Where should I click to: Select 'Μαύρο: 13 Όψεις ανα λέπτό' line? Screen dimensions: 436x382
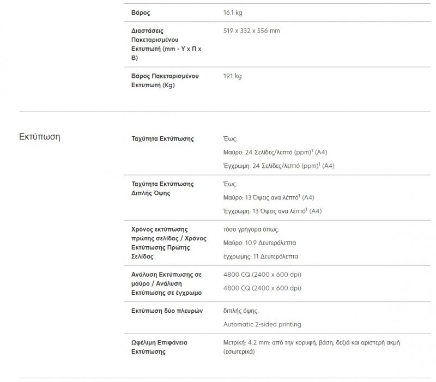coord(269,197)
